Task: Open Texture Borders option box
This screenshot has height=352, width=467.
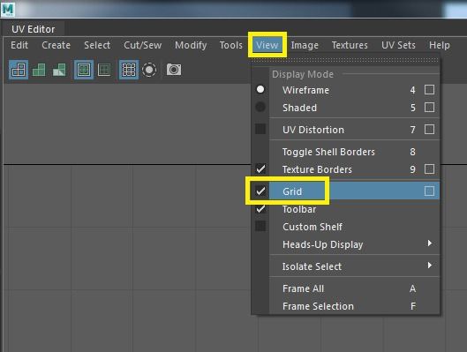Action: tap(429, 169)
